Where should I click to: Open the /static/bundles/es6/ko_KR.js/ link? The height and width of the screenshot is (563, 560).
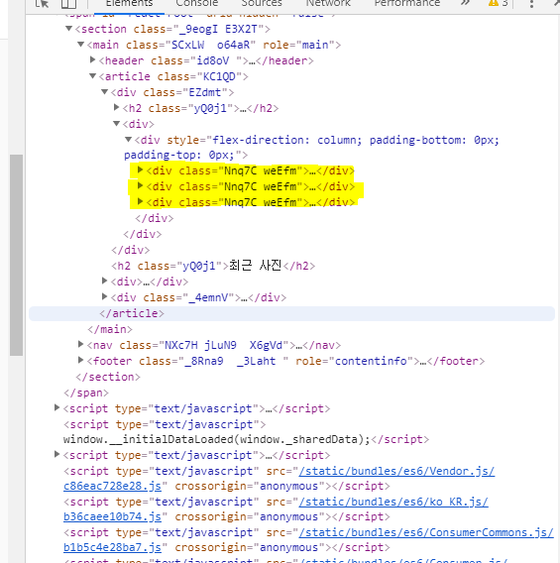point(393,502)
